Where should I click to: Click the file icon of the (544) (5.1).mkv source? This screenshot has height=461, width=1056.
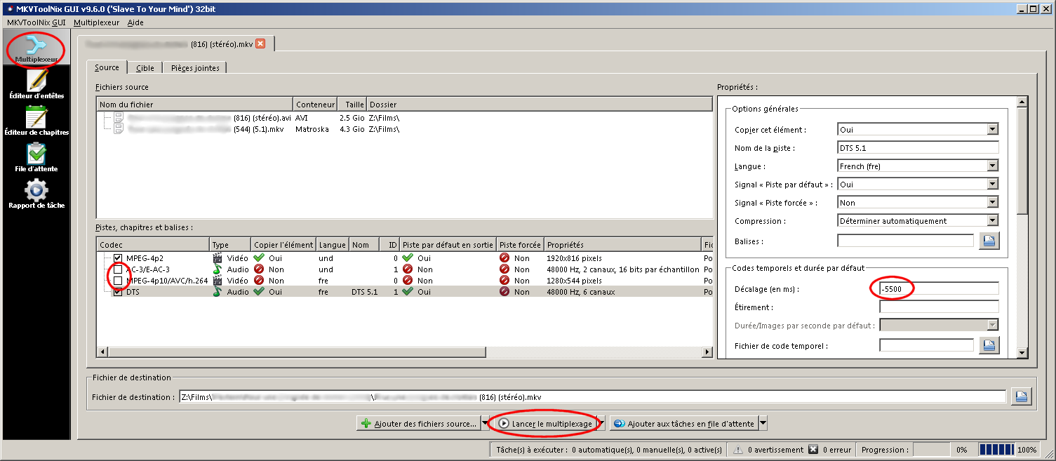pos(118,129)
